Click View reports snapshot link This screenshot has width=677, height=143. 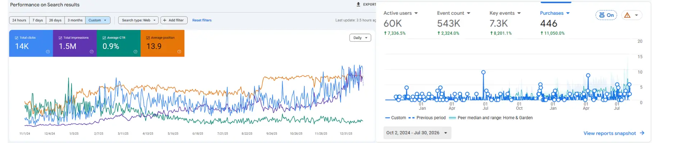610,133
